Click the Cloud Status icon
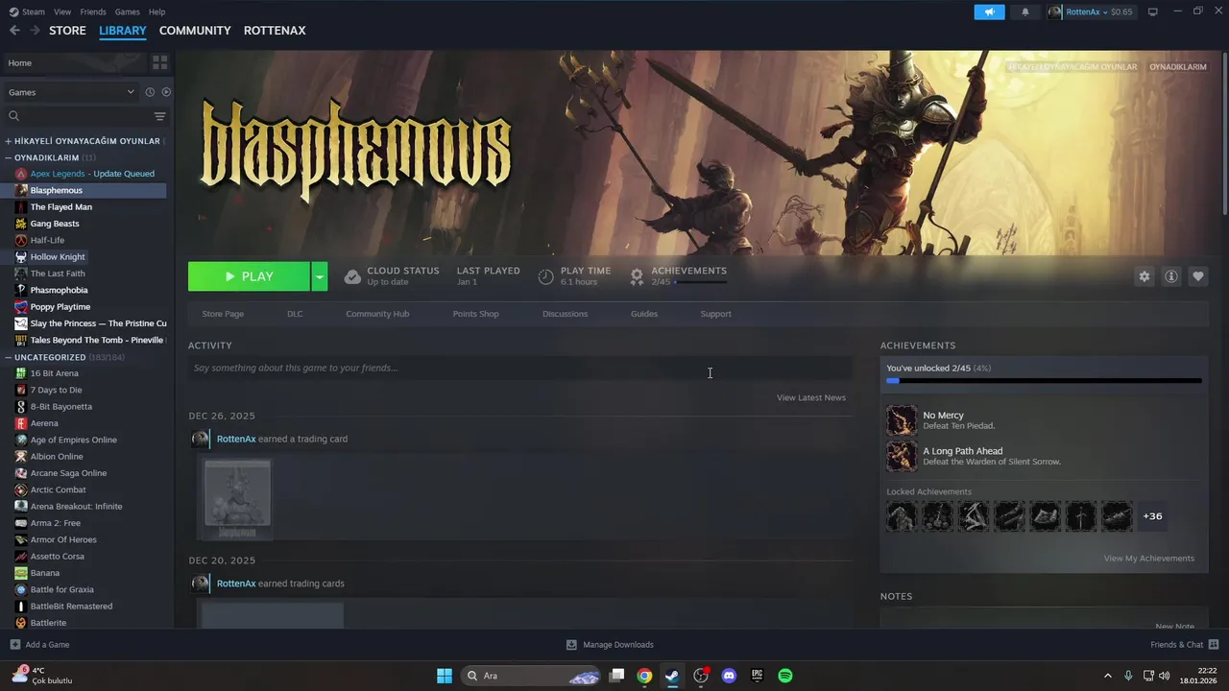1229x691 pixels. coord(352,276)
